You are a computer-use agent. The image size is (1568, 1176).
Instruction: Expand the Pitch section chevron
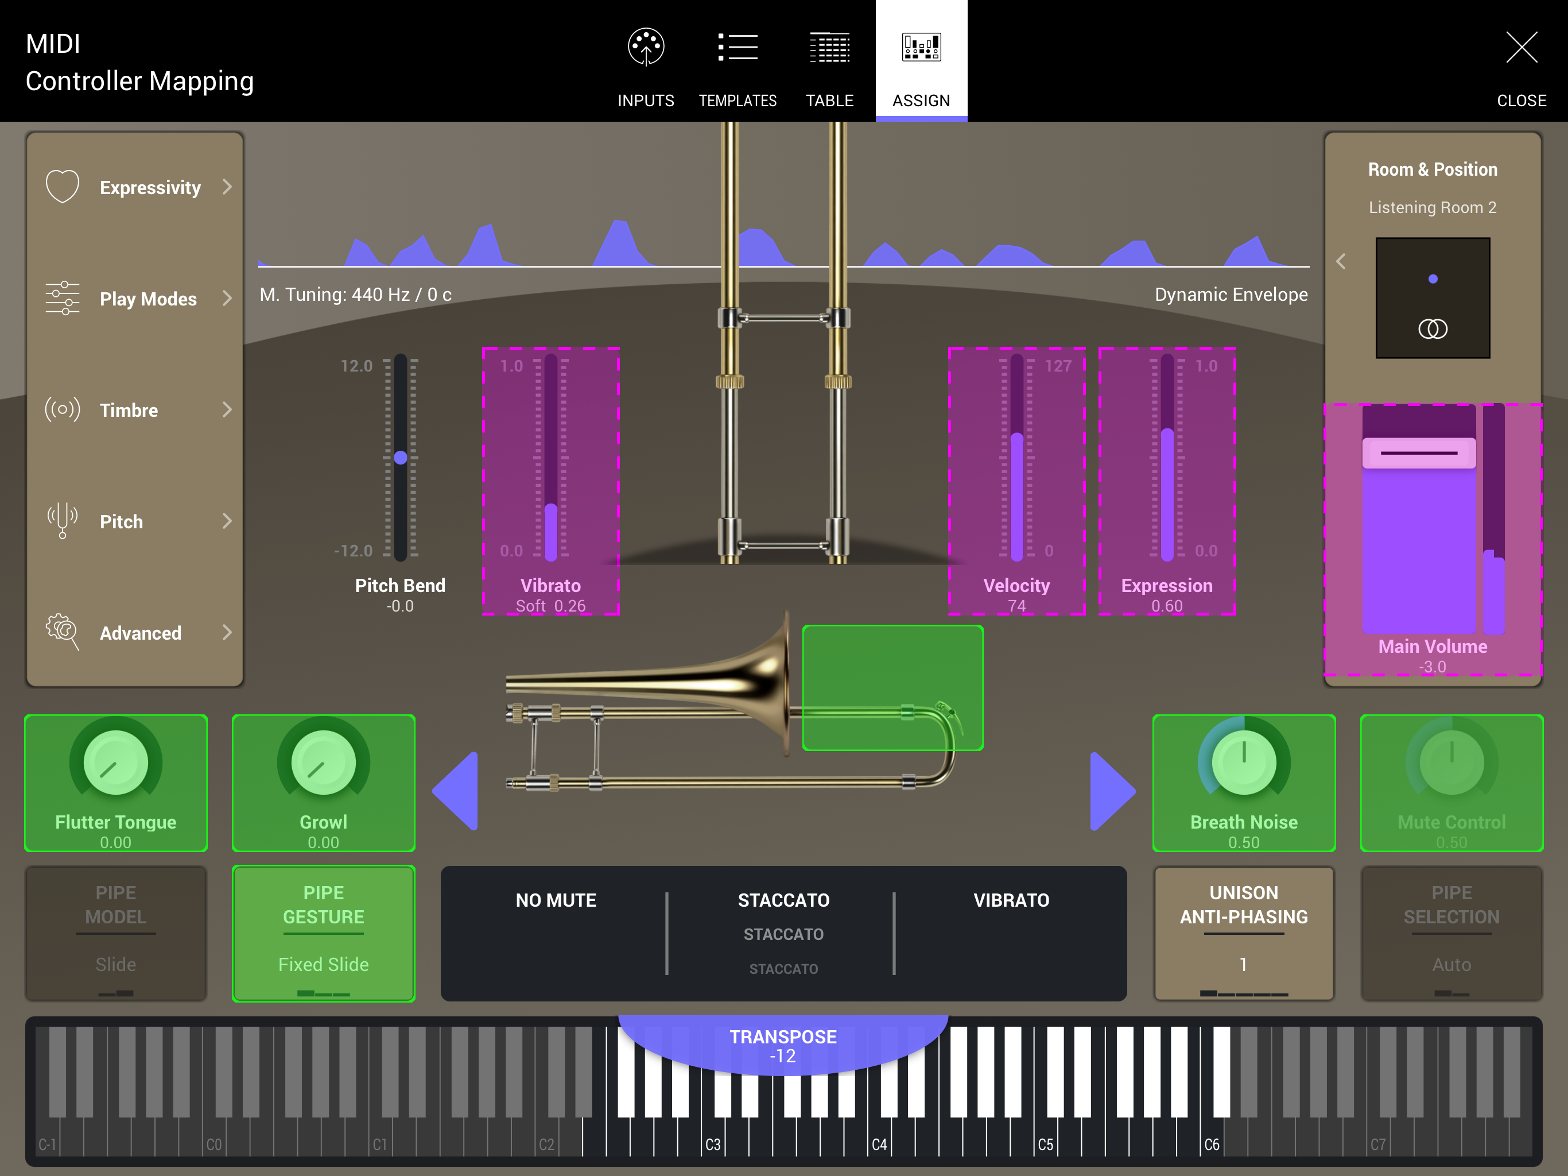coord(227,521)
